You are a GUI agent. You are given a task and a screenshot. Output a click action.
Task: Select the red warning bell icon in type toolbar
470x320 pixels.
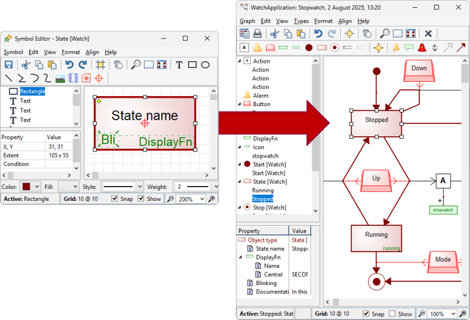pyautogui.click(x=422, y=48)
